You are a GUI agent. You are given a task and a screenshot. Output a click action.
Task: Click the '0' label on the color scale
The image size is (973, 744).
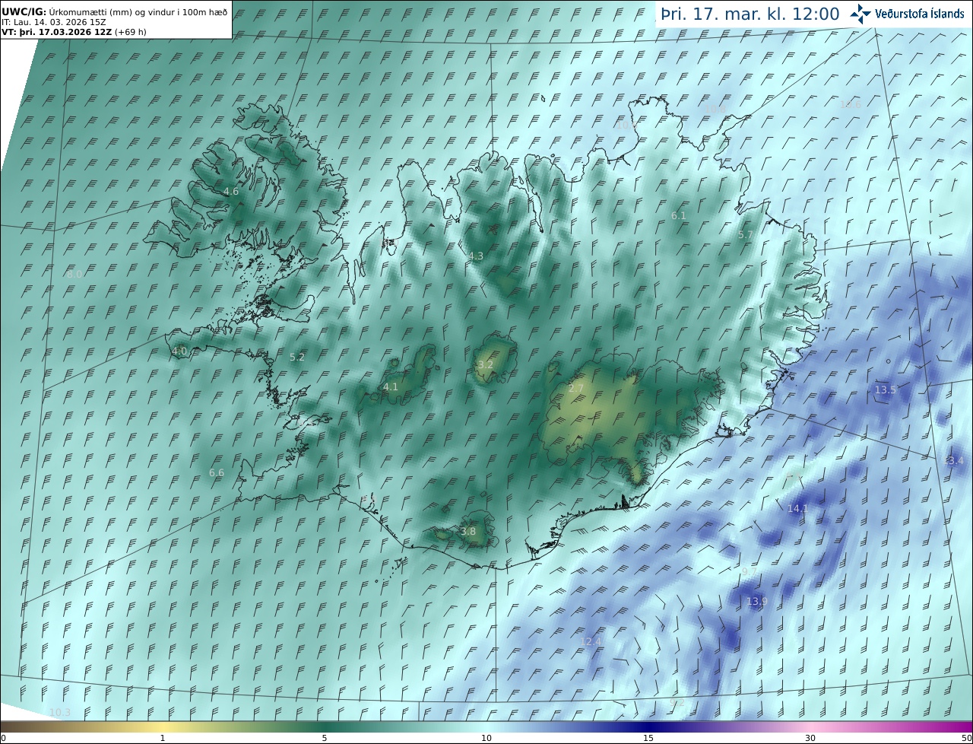tap(3, 738)
